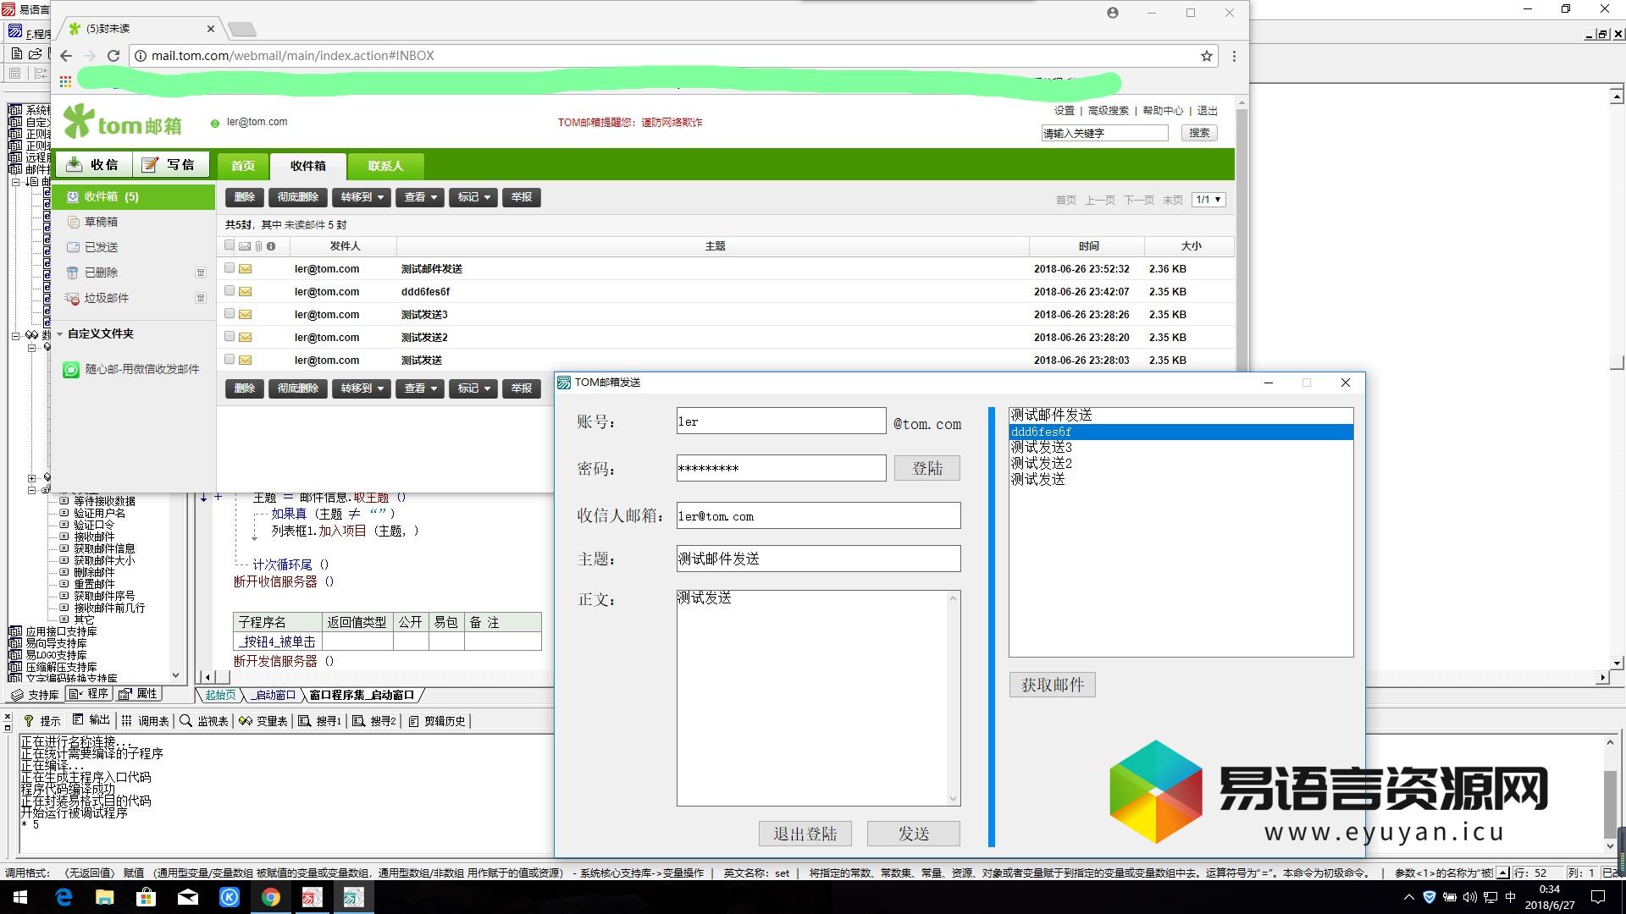Empty the 已删除 folder trash icon
The width and height of the screenshot is (1626, 914).
point(201,273)
